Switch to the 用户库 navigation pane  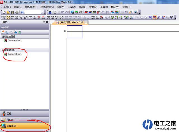(25, 119)
